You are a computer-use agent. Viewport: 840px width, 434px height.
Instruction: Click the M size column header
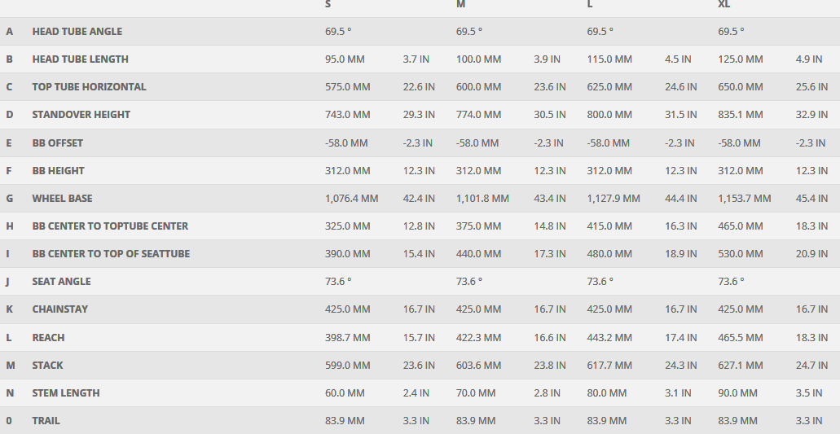tap(460, 4)
